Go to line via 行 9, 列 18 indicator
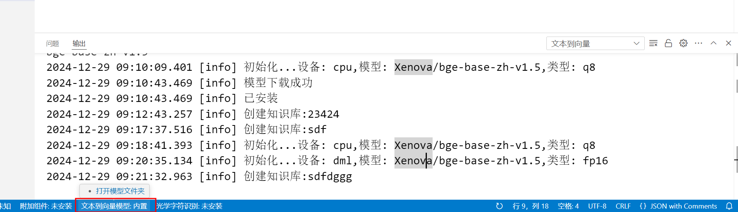Screen dimensions: 738x212 [530, 206]
